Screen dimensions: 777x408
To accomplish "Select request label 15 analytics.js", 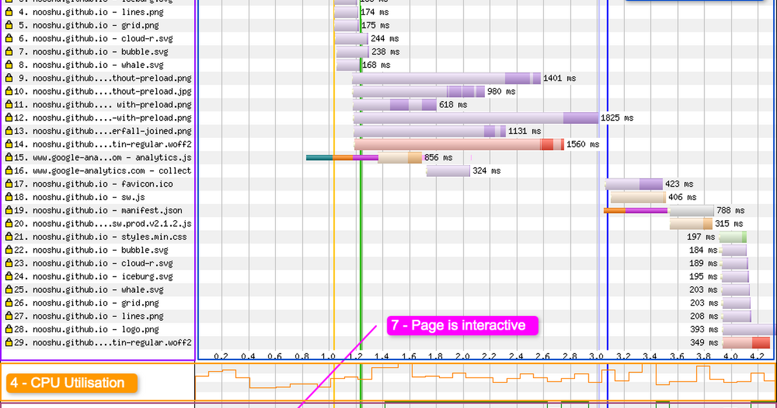I will point(103,157).
